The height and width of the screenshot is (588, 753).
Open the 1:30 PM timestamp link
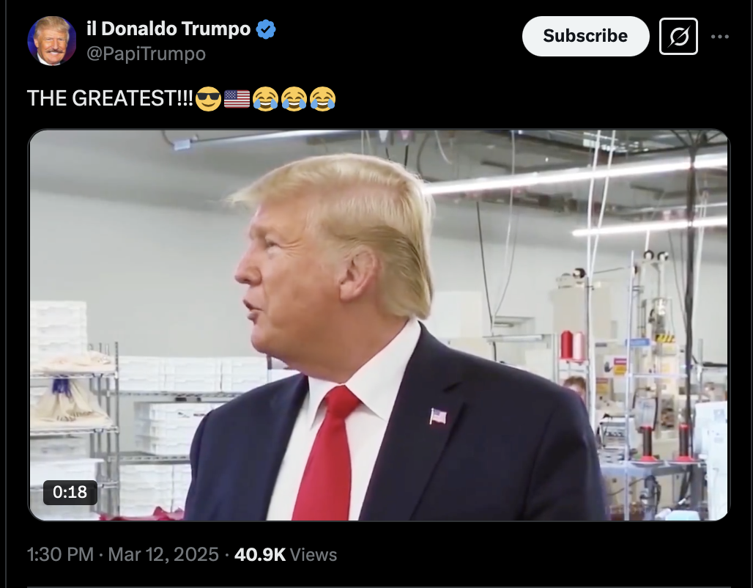point(61,554)
